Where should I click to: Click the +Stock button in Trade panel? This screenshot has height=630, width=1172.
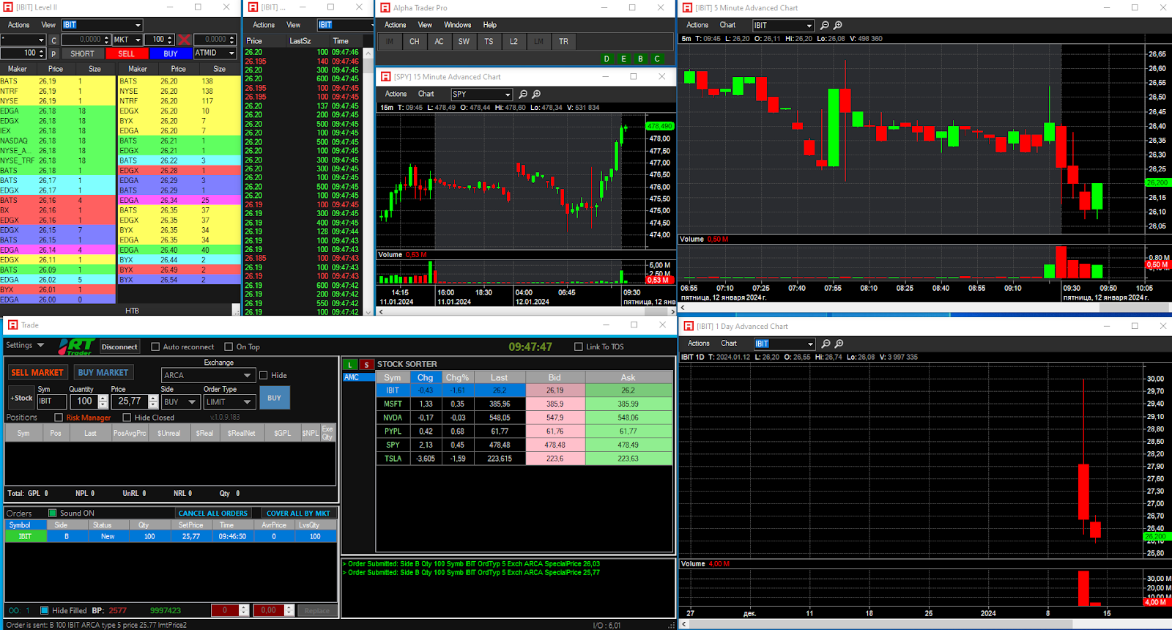coord(21,399)
